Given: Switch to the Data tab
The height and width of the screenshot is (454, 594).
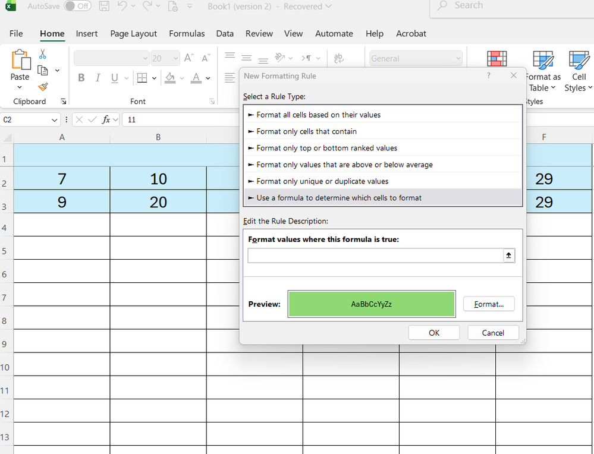Looking at the screenshot, I should [225, 34].
